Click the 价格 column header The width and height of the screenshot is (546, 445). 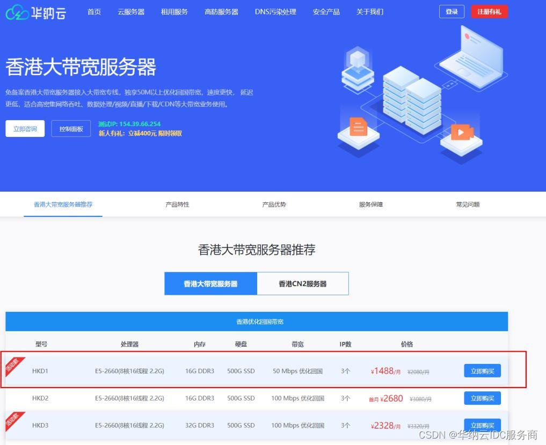coord(407,345)
